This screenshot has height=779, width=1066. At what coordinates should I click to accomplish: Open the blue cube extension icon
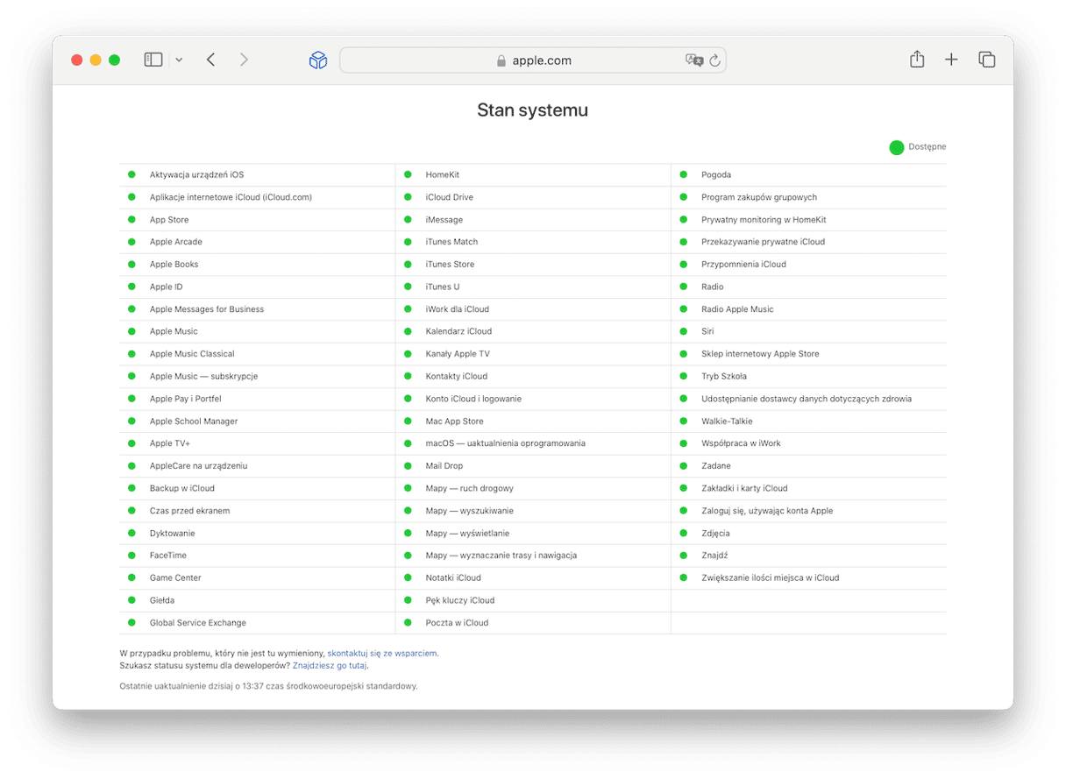318,60
